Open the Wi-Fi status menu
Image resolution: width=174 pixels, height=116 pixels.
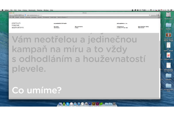[x=150, y=10]
